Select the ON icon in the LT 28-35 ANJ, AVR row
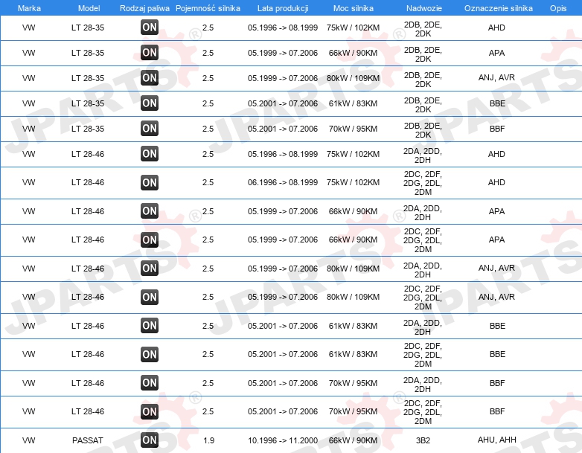 click(150, 77)
